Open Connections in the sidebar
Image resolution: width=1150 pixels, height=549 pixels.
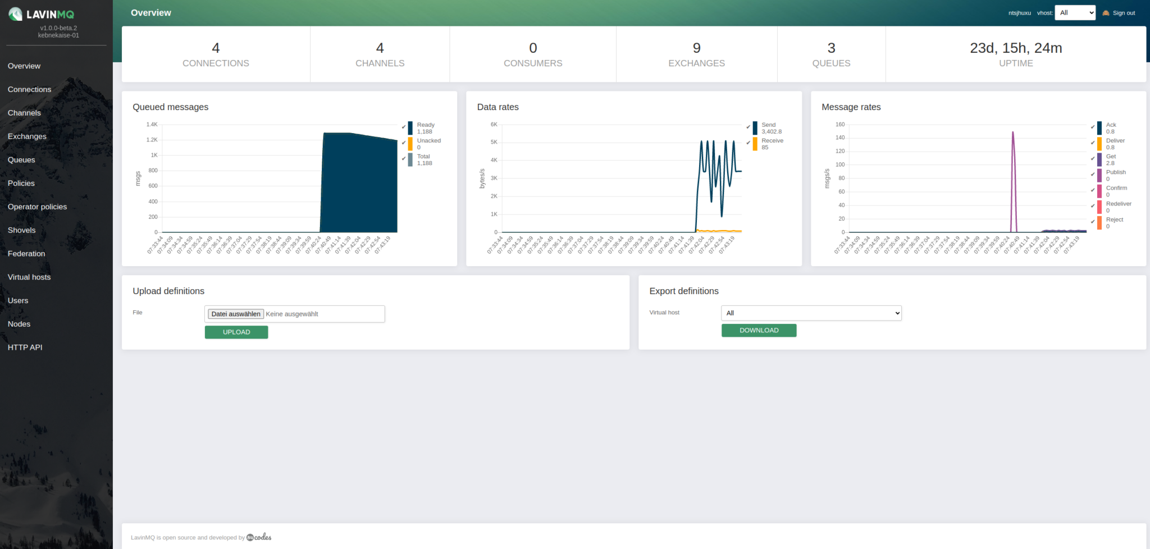29,89
